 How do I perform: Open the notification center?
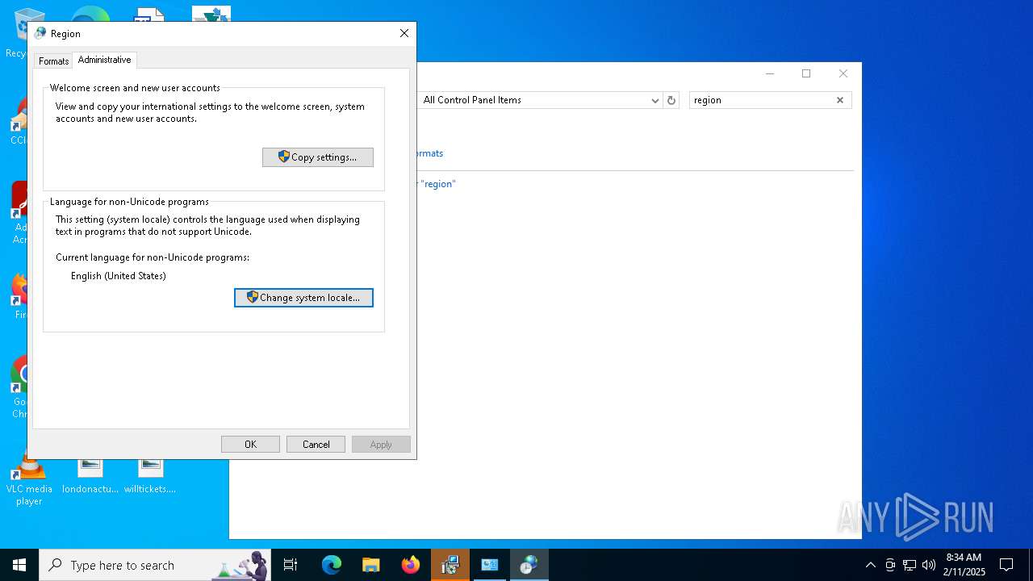pyautogui.click(x=1006, y=565)
